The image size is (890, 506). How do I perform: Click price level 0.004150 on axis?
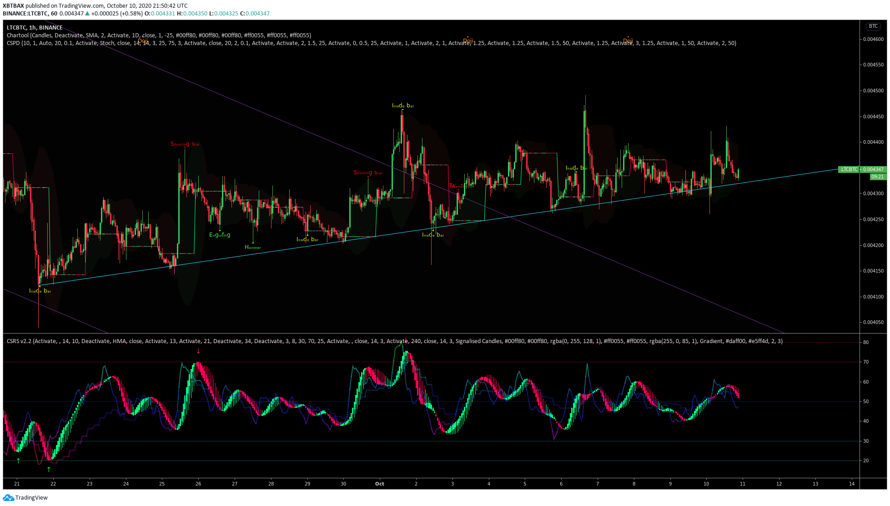point(873,271)
